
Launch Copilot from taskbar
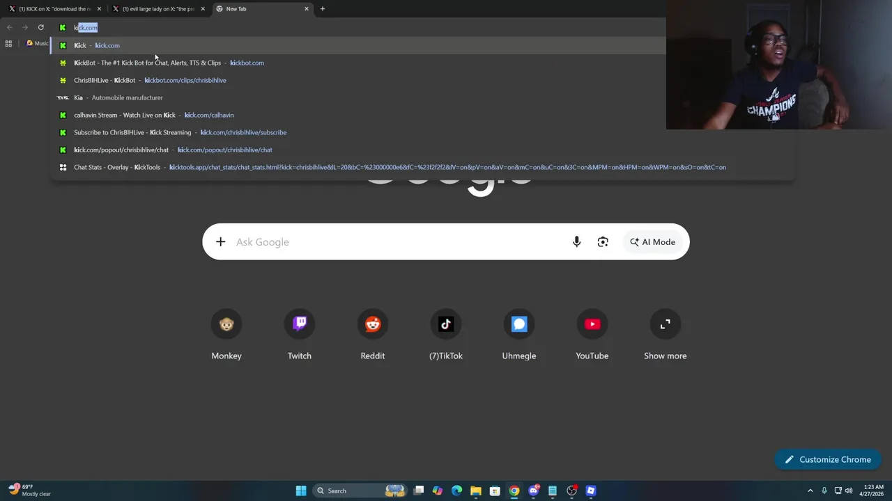pyautogui.click(x=438, y=491)
